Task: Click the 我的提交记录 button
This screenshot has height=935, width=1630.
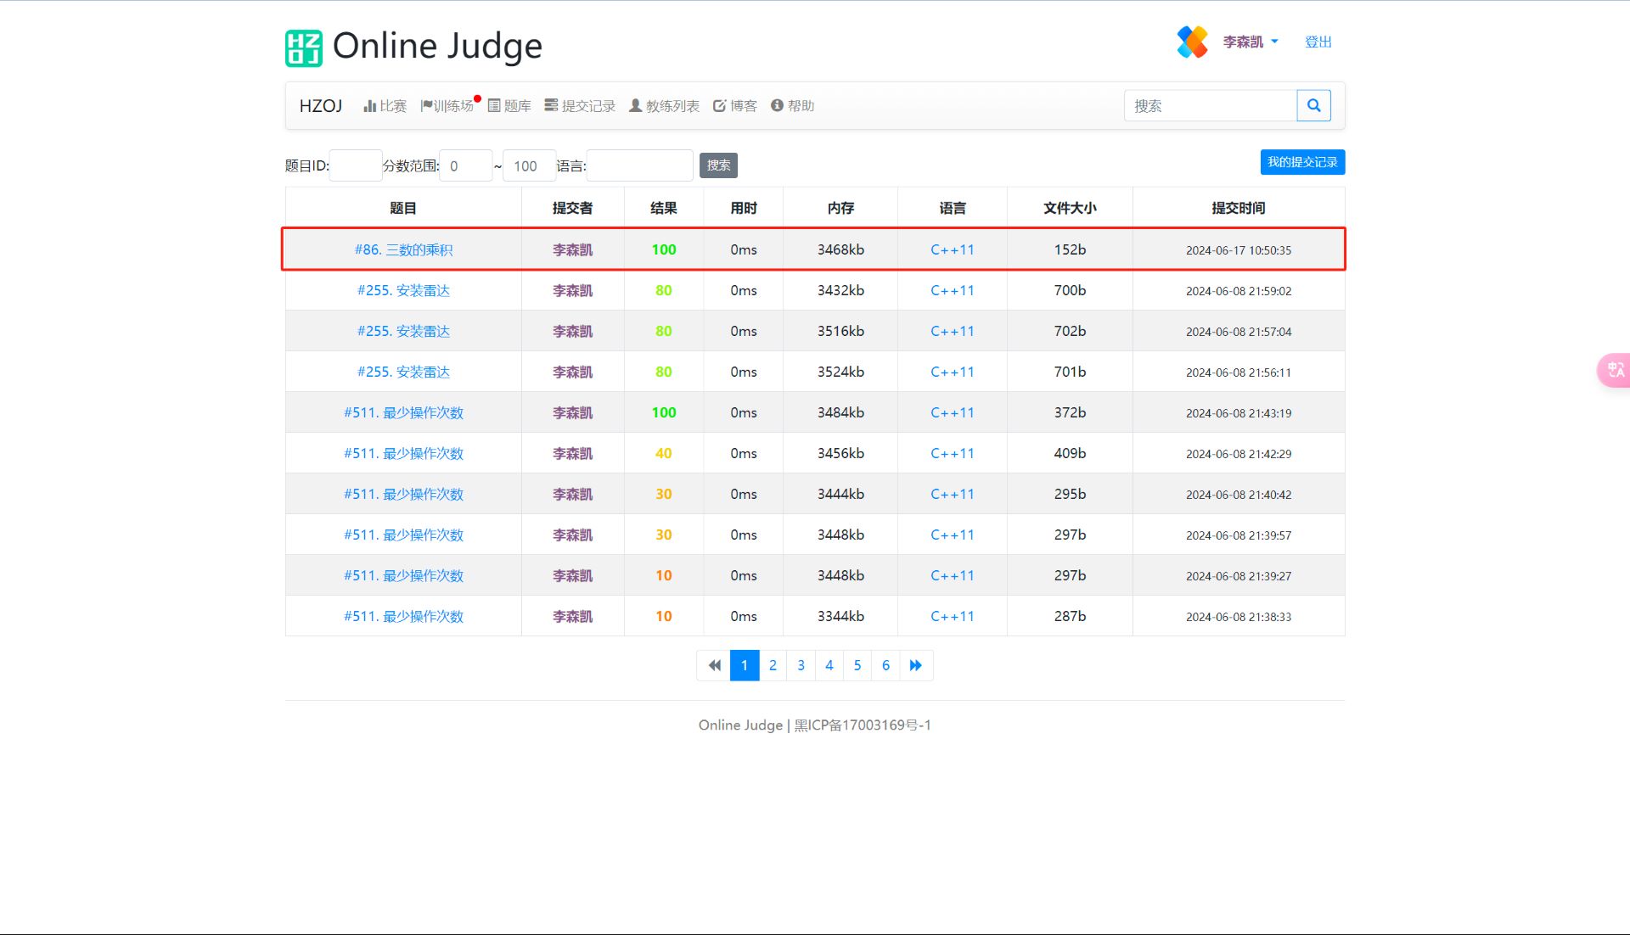Action: tap(1302, 162)
